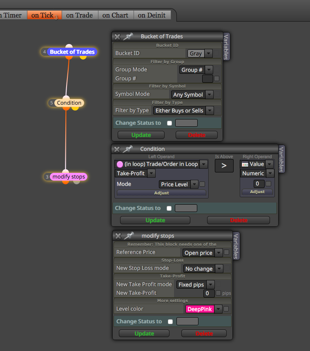Close the modify stops panel

pyautogui.click(x=118, y=236)
